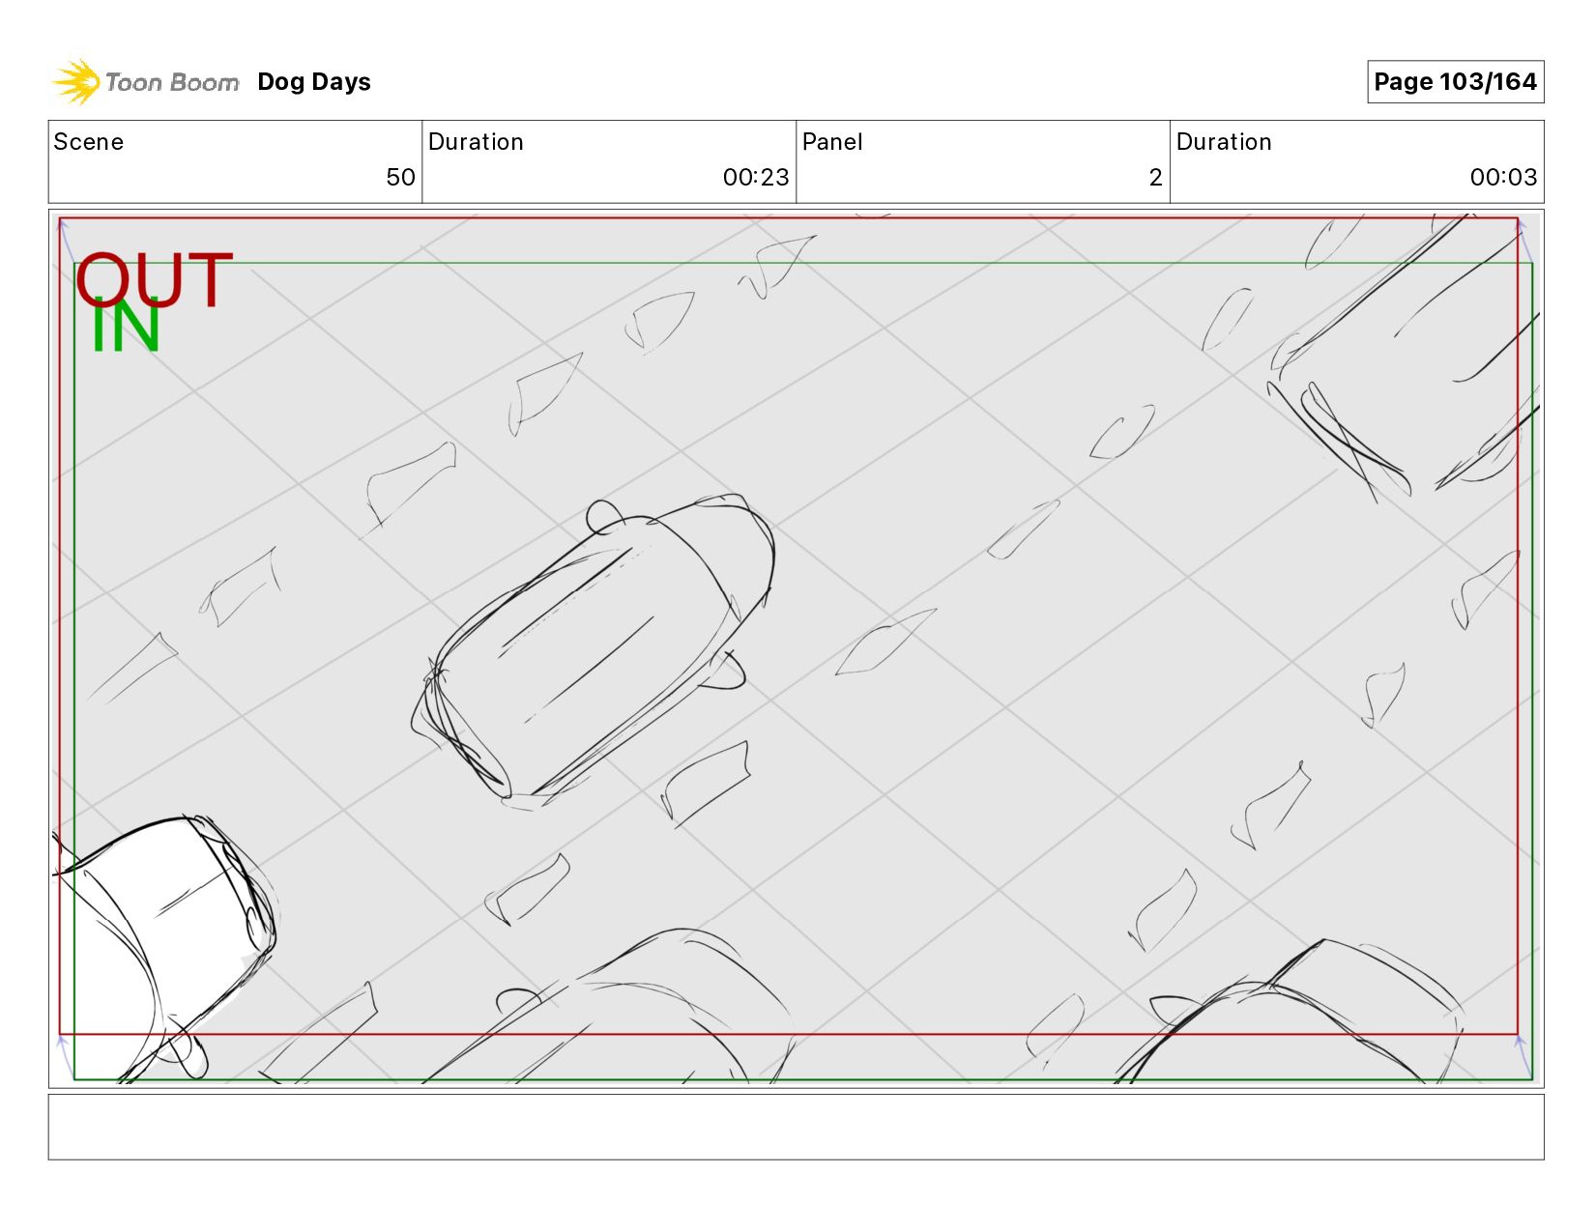The image size is (1595, 1232).
Task: Click the red 'OUT' camera label
Action: coord(155,280)
